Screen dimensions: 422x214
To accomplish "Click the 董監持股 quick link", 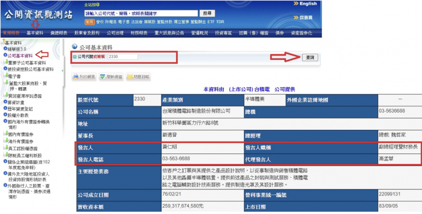I will click(x=165, y=22).
